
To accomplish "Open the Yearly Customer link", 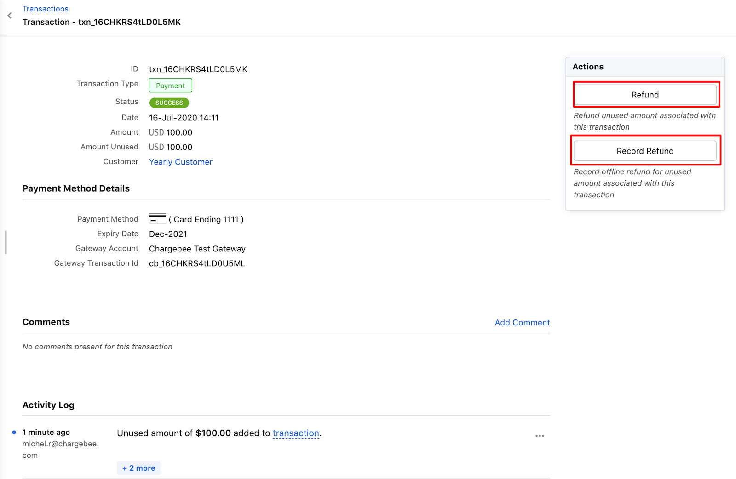I will tap(180, 162).
